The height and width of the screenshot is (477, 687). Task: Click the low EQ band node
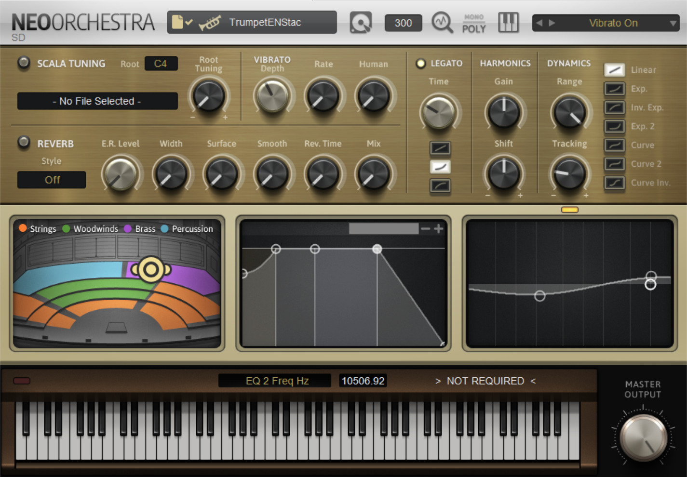pyautogui.click(x=540, y=296)
